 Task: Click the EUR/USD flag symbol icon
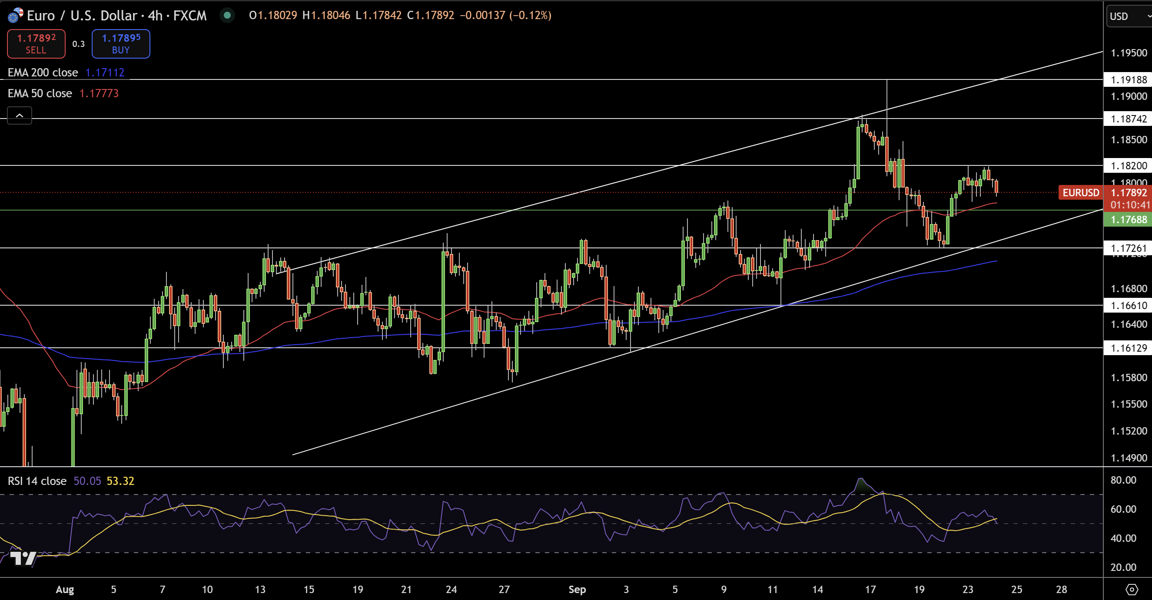pyautogui.click(x=15, y=16)
